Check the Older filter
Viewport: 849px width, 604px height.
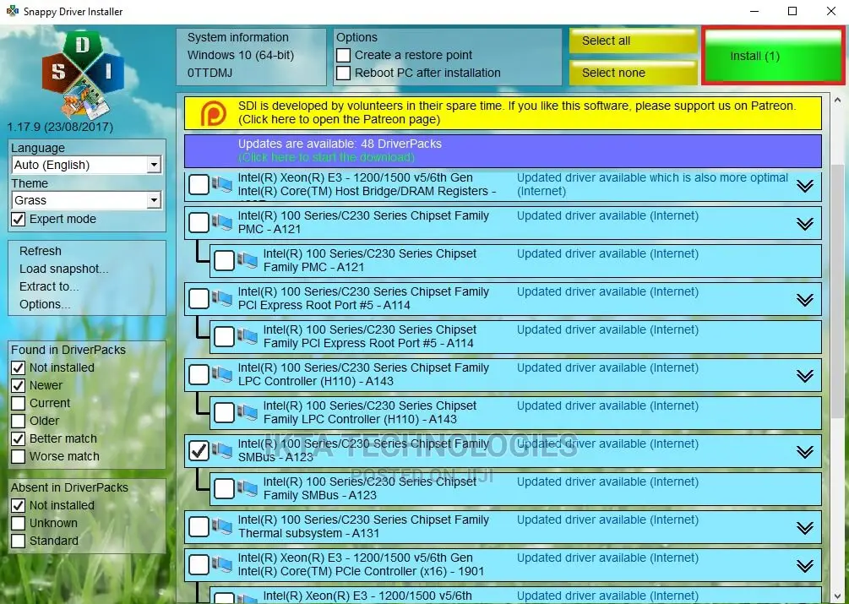(19, 421)
